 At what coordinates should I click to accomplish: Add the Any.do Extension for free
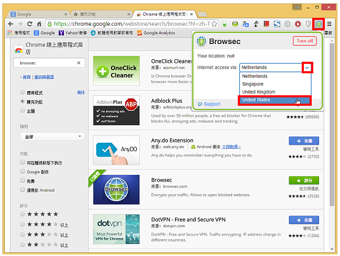[x=304, y=141]
